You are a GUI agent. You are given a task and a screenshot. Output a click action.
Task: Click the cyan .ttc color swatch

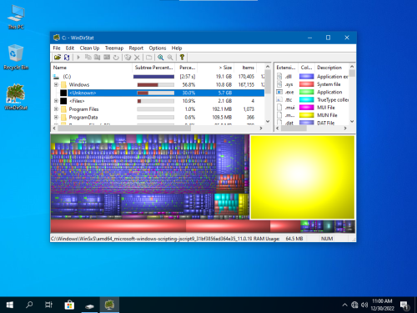pyautogui.click(x=307, y=99)
